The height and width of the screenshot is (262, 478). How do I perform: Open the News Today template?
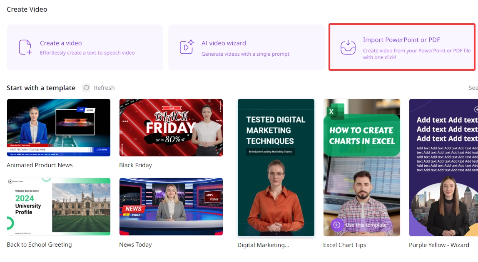click(171, 207)
